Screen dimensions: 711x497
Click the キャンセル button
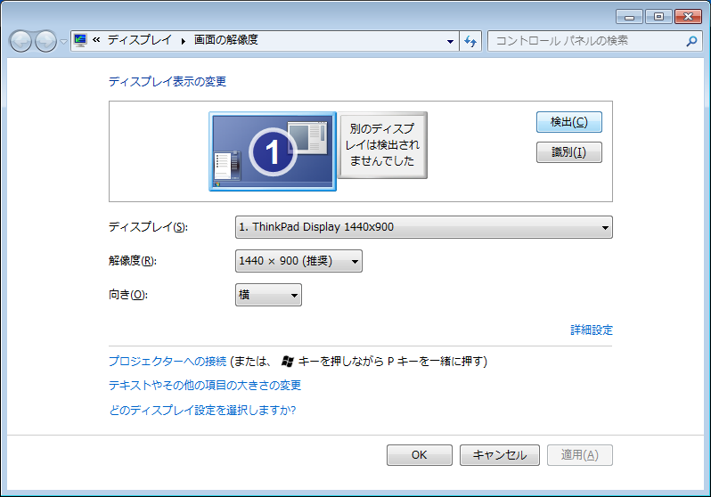[x=499, y=455]
